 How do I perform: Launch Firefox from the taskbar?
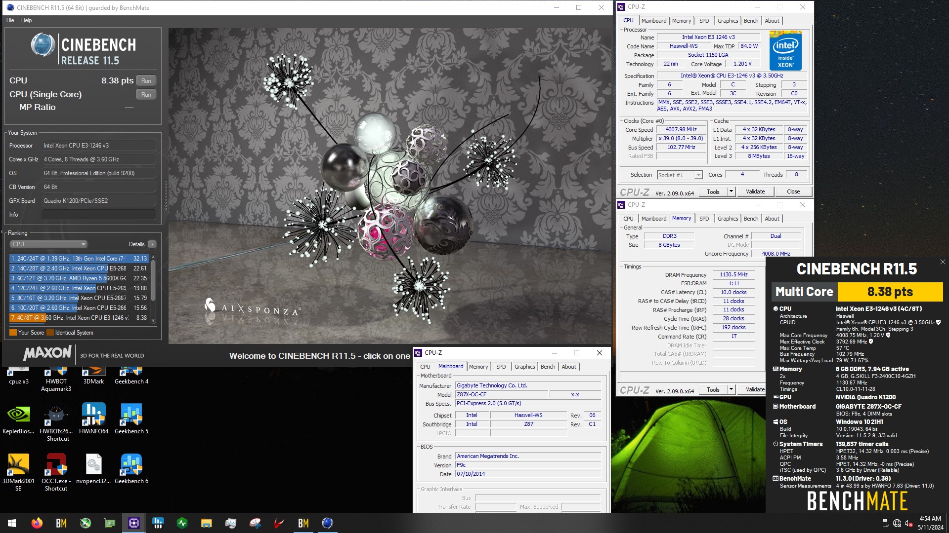point(37,523)
